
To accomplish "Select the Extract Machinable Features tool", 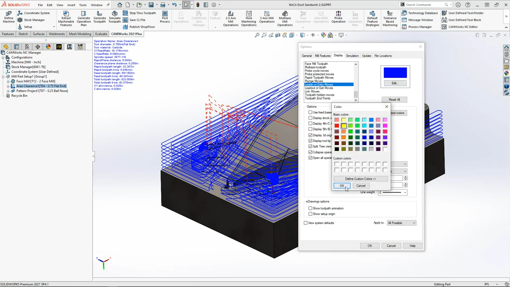I will [66, 18].
